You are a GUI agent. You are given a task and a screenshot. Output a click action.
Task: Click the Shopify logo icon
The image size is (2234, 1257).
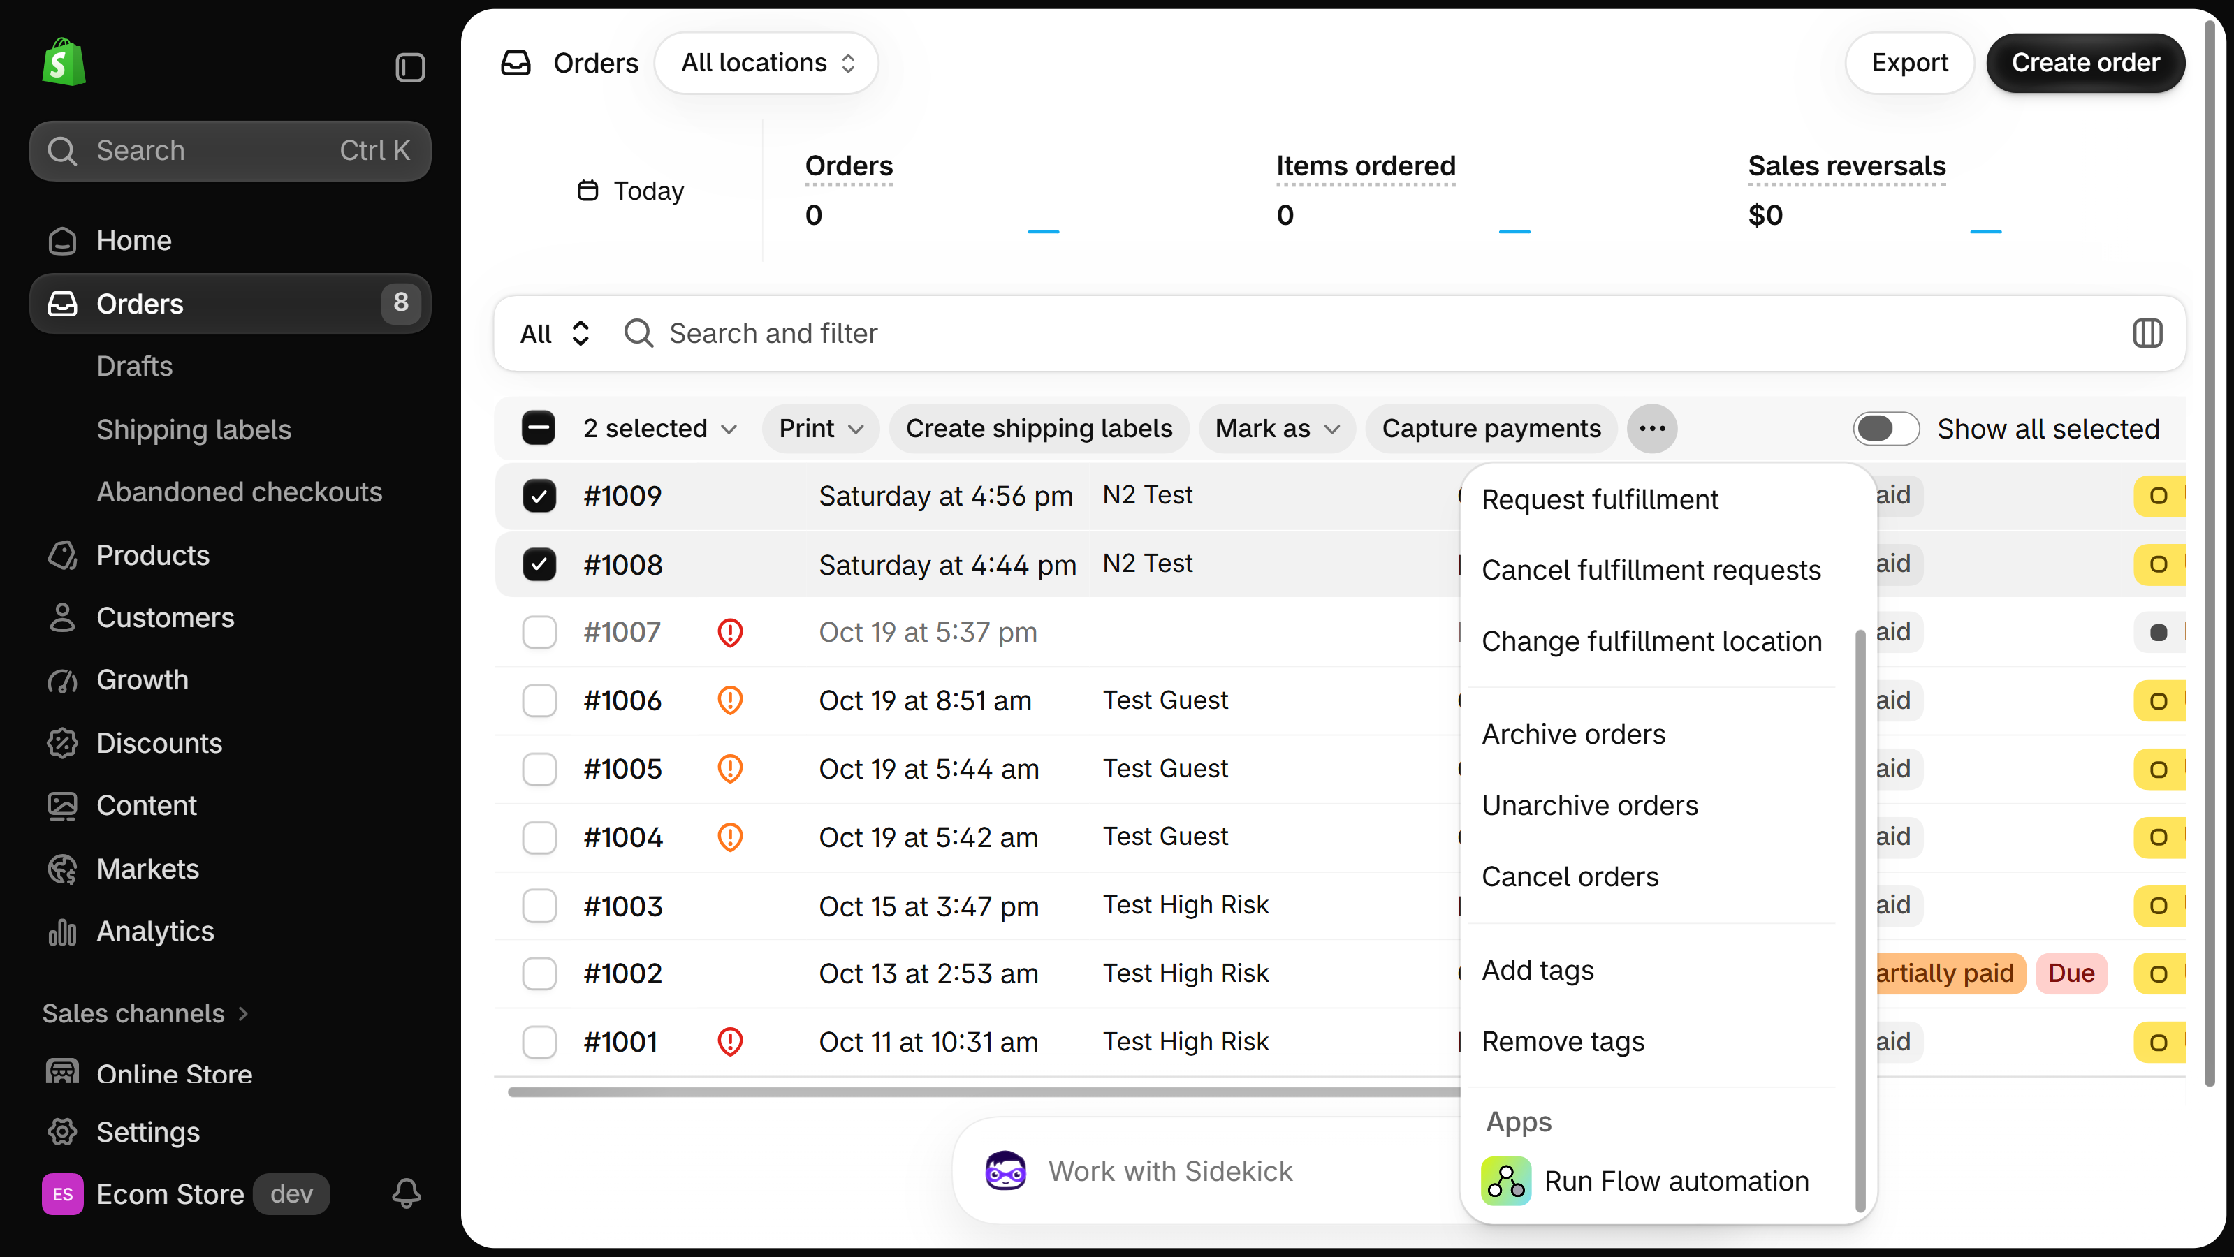pyautogui.click(x=64, y=62)
